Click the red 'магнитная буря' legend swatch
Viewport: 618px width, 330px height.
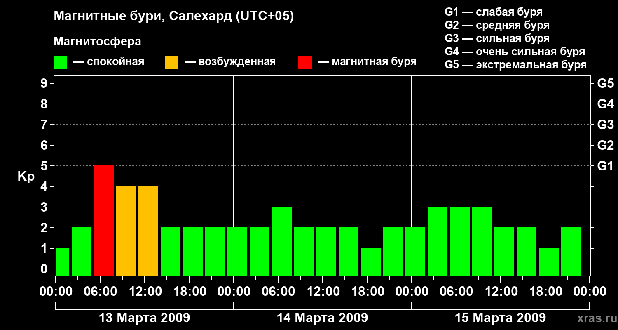305,62
